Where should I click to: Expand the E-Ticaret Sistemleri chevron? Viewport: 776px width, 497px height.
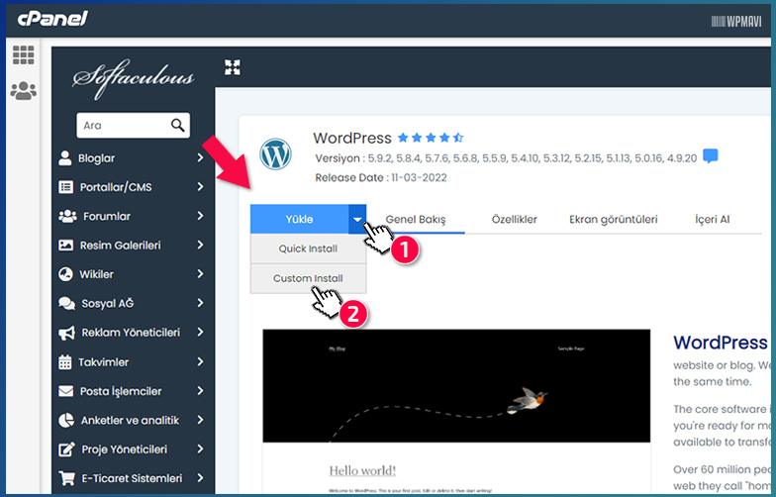pos(200,478)
